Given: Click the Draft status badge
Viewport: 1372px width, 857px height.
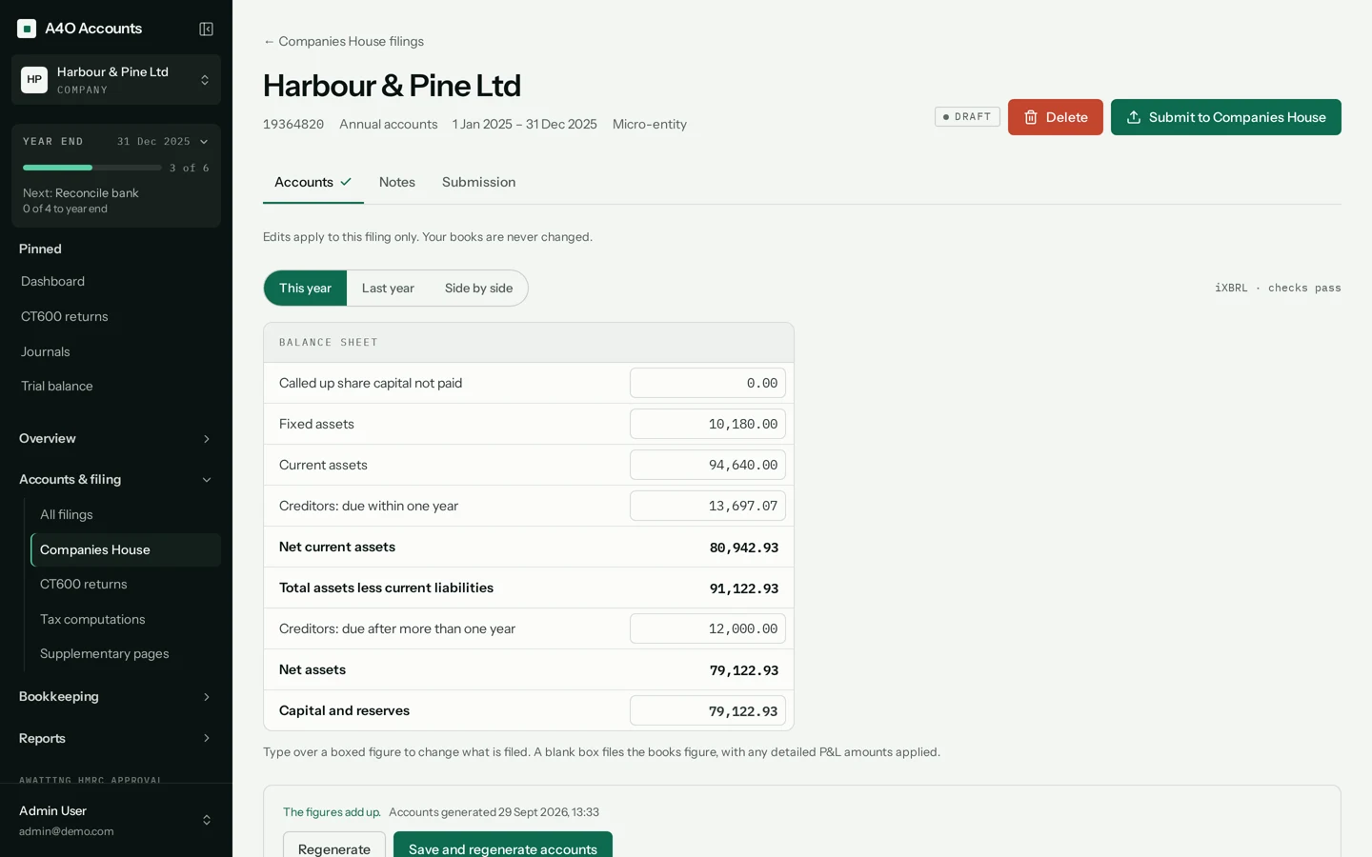Looking at the screenshot, I should pos(967,117).
